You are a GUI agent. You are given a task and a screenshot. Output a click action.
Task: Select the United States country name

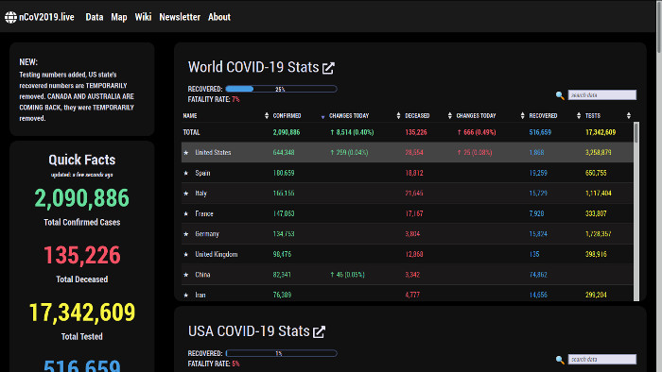click(x=213, y=153)
